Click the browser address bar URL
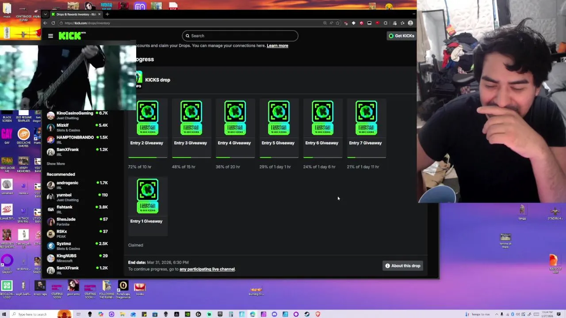566x318 pixels. (x=87, y=23)
